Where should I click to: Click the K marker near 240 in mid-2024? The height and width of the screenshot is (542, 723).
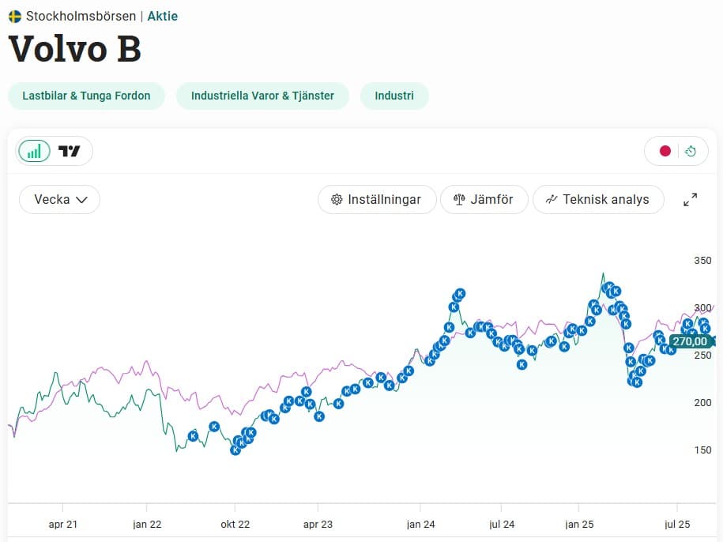coord(522,364)
